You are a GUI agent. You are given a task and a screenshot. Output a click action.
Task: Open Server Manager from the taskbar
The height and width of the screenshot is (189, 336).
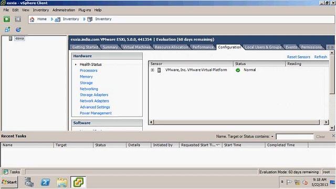click(x=29, y=182)
